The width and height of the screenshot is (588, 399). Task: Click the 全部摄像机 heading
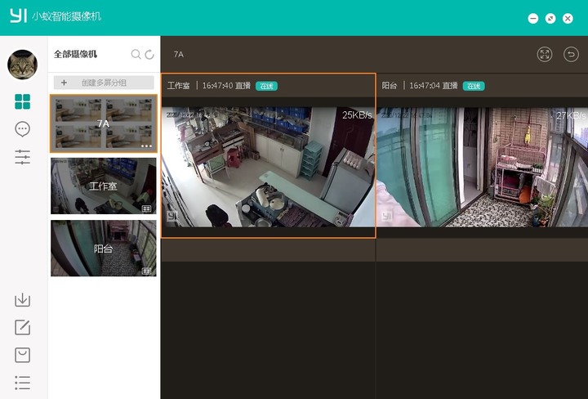75,54
